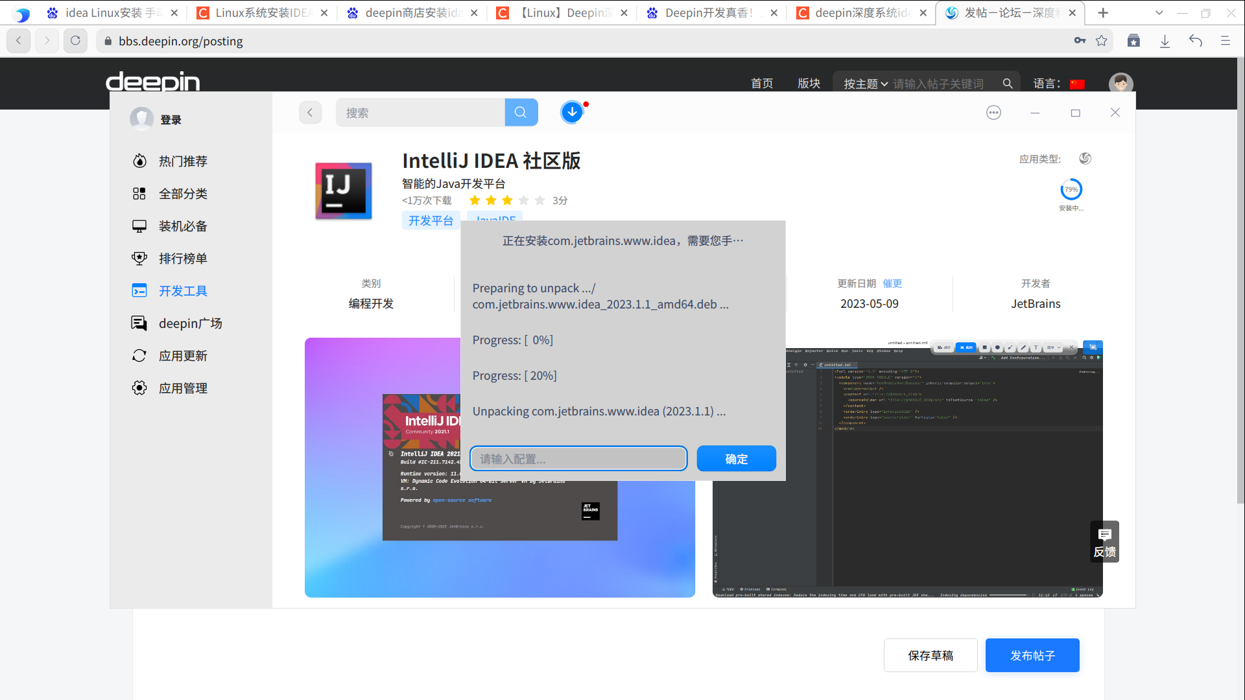Click the browser bookmark star icon

click(1101, 41)
